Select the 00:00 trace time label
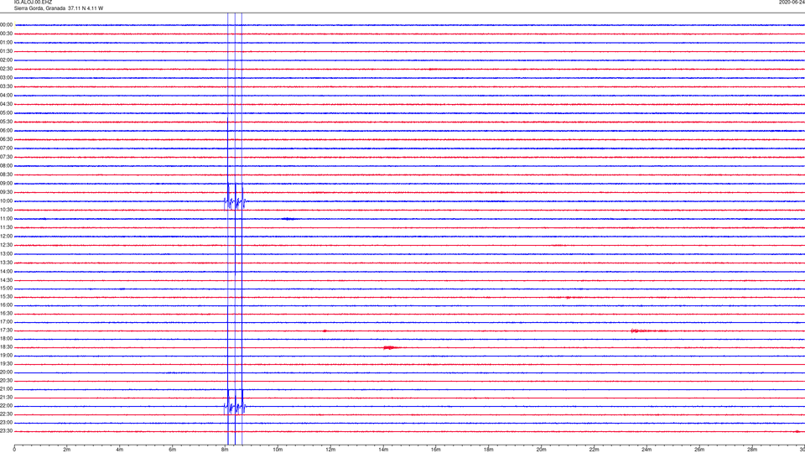 coord(7,24)
